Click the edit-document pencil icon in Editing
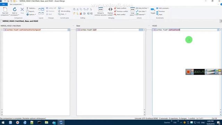 (x=84, y=14)
